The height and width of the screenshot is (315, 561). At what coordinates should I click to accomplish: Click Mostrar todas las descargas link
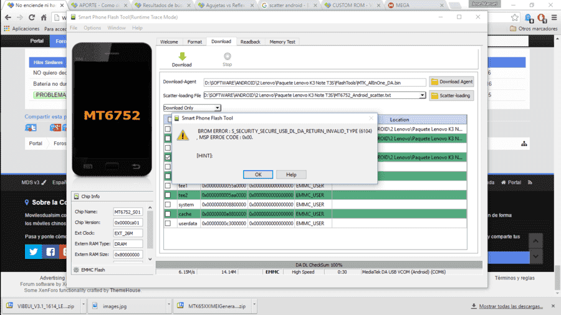[511, 306]
